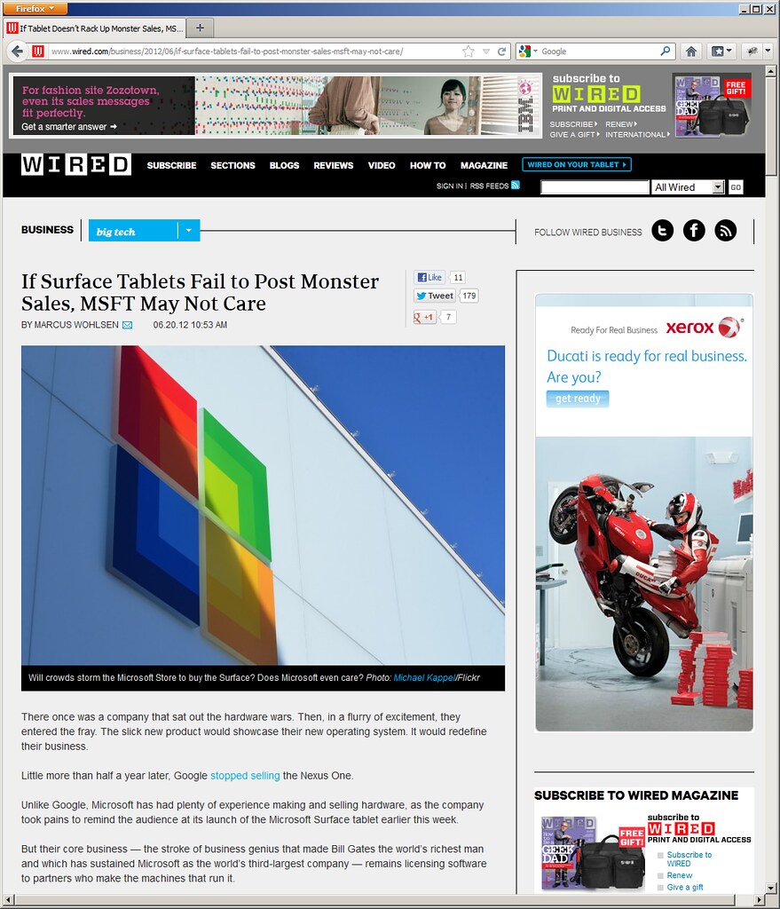Reload the page with the refresh icon

coord(502,51)
